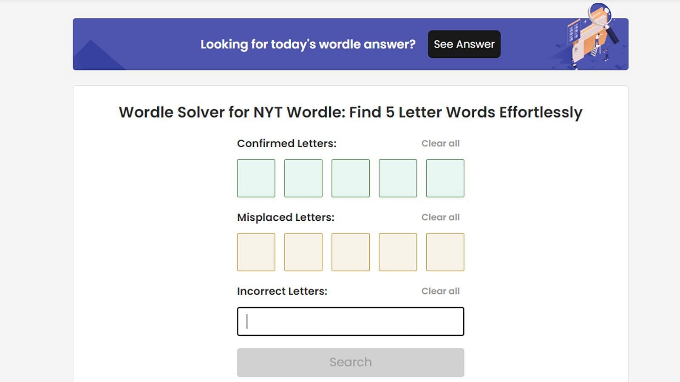The width and height of the screenshot is (680, 382).
Task: Focus the Incorrect Letters text field
Action: coord(350,321)
